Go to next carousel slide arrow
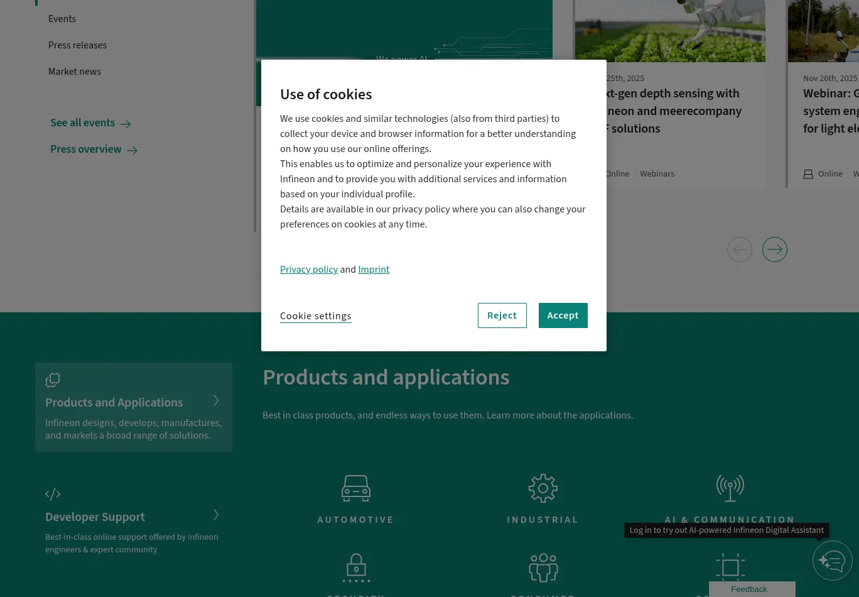The image size is (859, 597). (x=774, y=249)
